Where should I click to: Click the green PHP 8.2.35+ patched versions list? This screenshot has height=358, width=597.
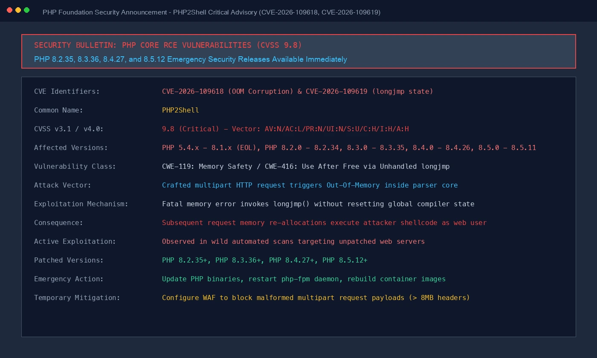coord(265,260)
